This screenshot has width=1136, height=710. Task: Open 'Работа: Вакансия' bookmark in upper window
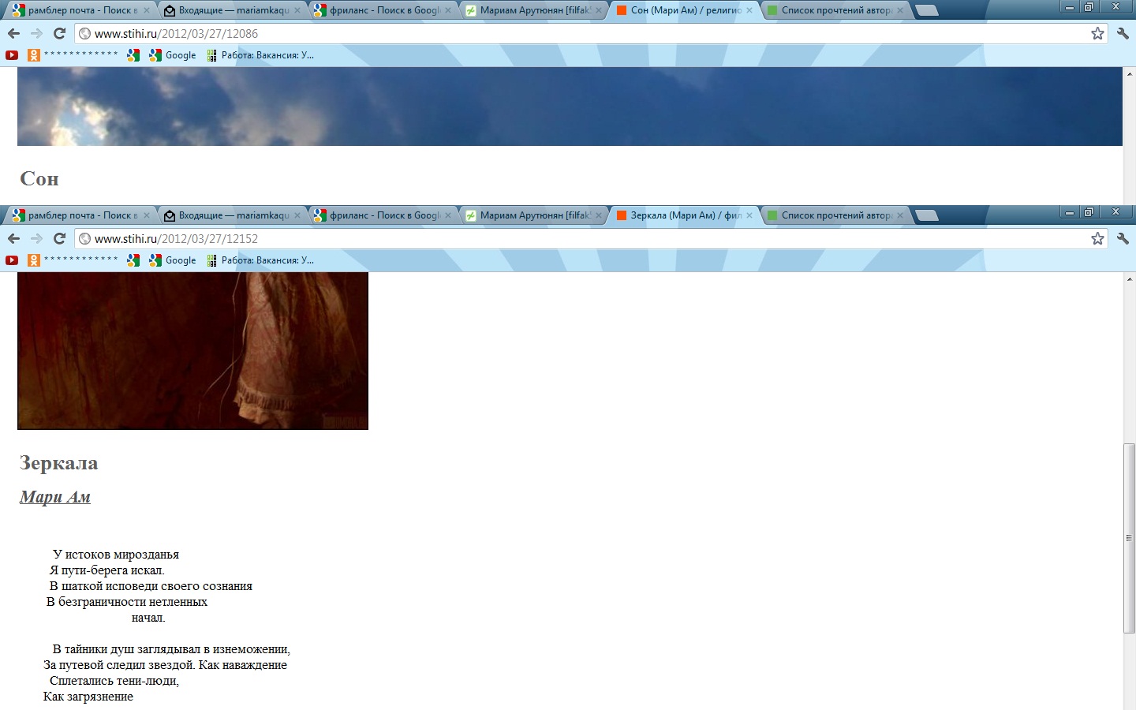260,55
